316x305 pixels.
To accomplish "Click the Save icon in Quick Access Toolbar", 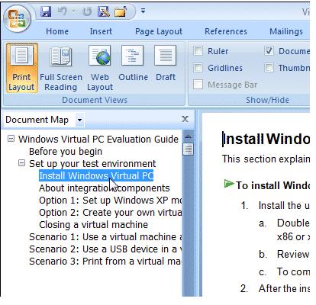I will [x=46, y=11].
